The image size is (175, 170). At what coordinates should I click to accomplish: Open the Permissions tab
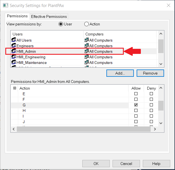[17, 16]
